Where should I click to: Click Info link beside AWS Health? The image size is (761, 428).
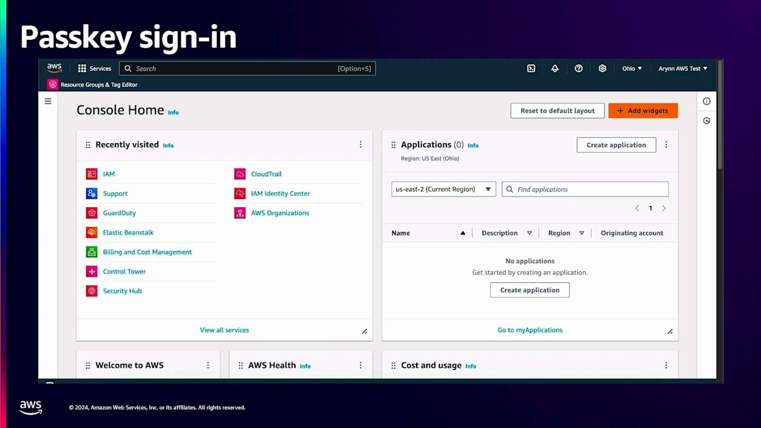coord(305,366)
